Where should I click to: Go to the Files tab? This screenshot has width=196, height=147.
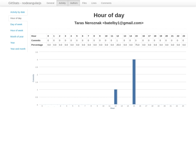click(x=84, y=3)
